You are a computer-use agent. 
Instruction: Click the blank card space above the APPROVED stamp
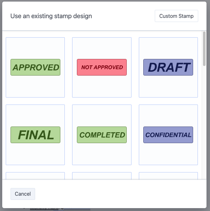35,48
